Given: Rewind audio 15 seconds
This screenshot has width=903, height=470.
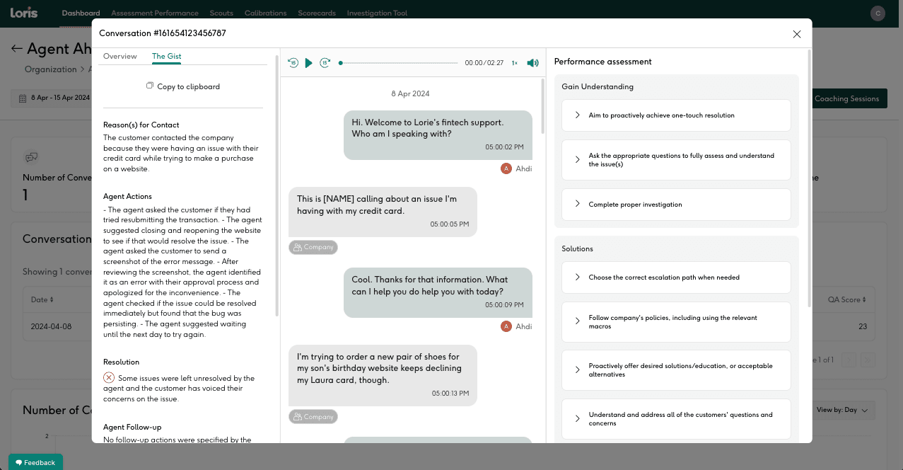Looking at the screenshot, I should (x=293, y=63).
